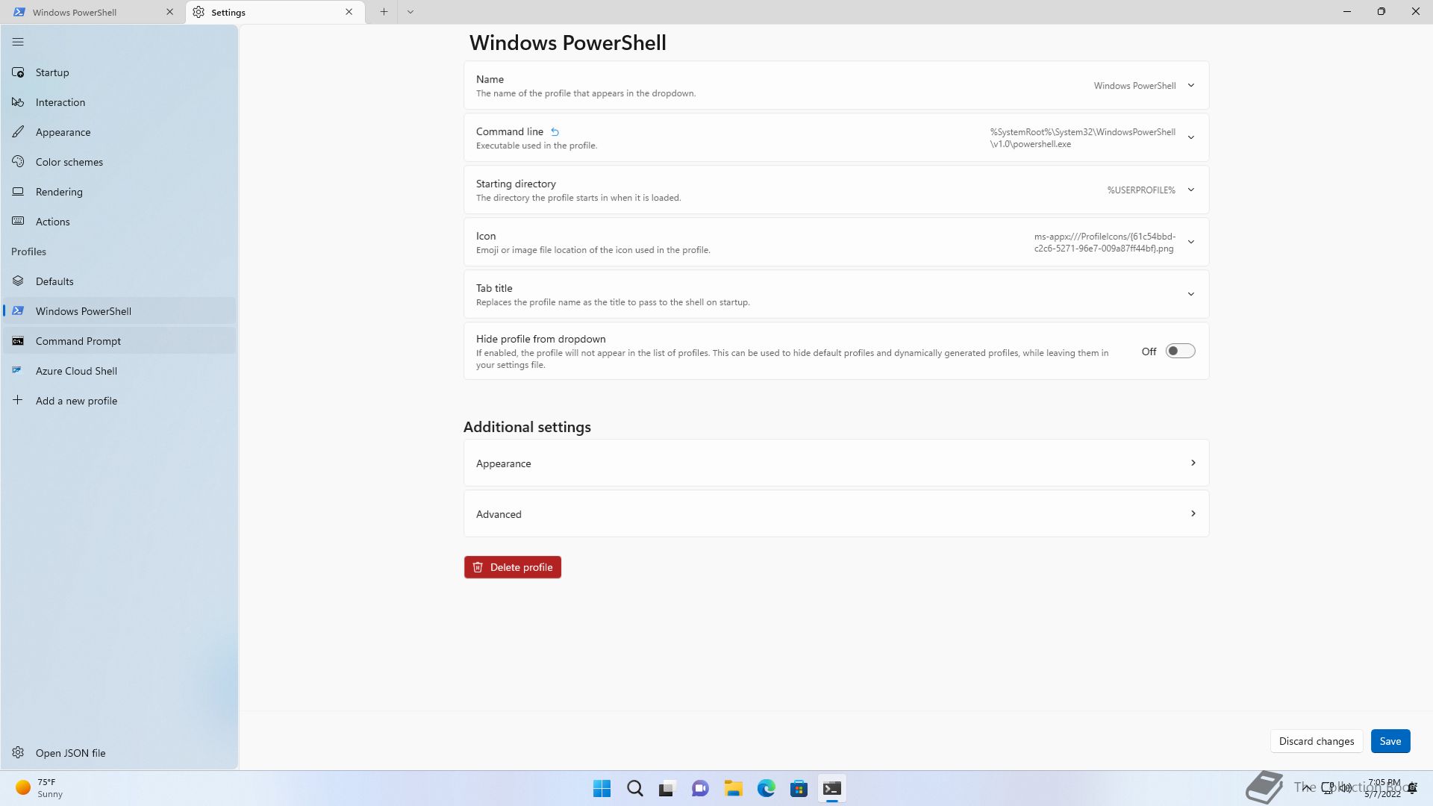This screenshot has height=806, width=1433.
Task: Open Appearance settings in sidebar
Action: click(x=119, y=132)
